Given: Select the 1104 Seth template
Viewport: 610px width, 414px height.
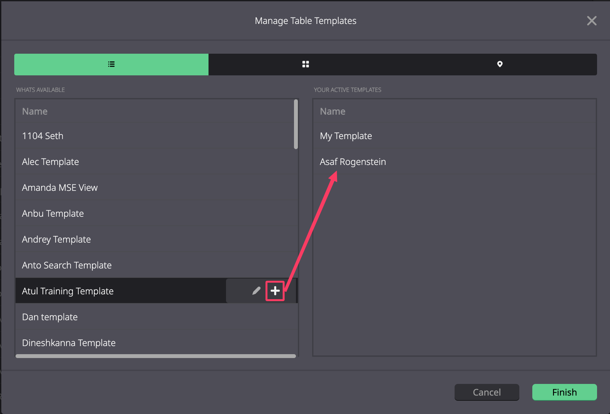Looking at the screenshot, I should 155,136.
